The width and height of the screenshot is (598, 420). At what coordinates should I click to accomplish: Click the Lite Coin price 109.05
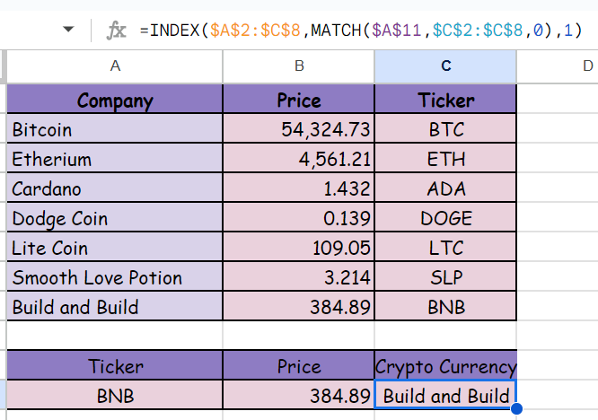(299, 248)
